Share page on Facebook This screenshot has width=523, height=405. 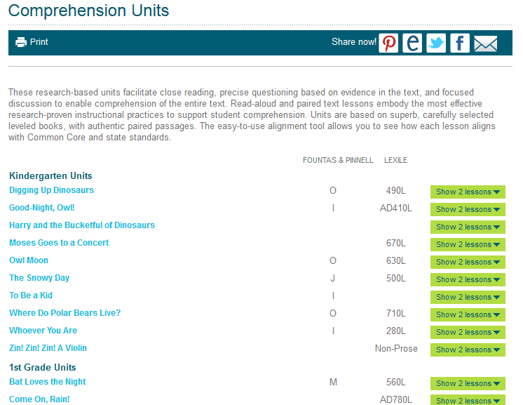pos(460,43)
